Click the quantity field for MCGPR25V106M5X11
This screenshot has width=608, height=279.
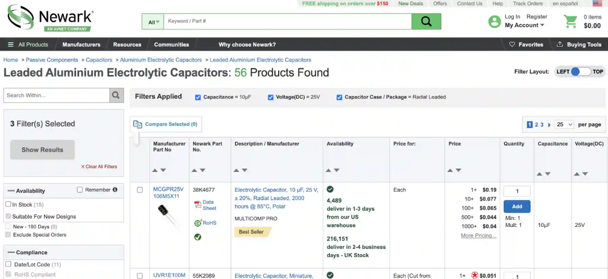click(517, 191)
